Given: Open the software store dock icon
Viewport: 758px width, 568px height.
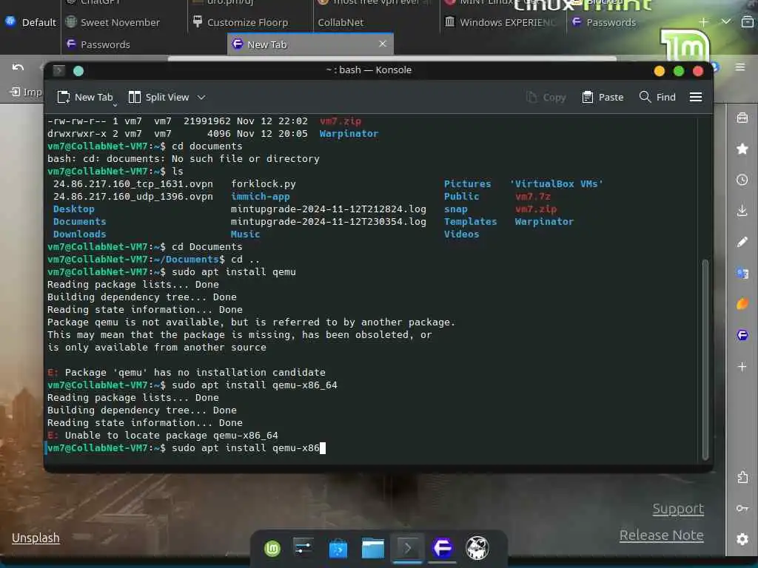Looking at the screenshot, I should click(338, 549).
